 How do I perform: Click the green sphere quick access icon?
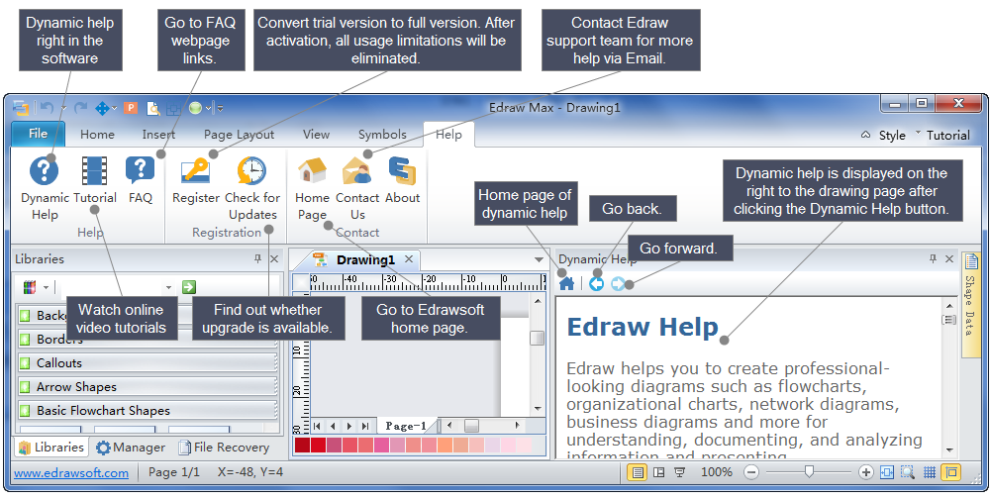click(195, 108)
